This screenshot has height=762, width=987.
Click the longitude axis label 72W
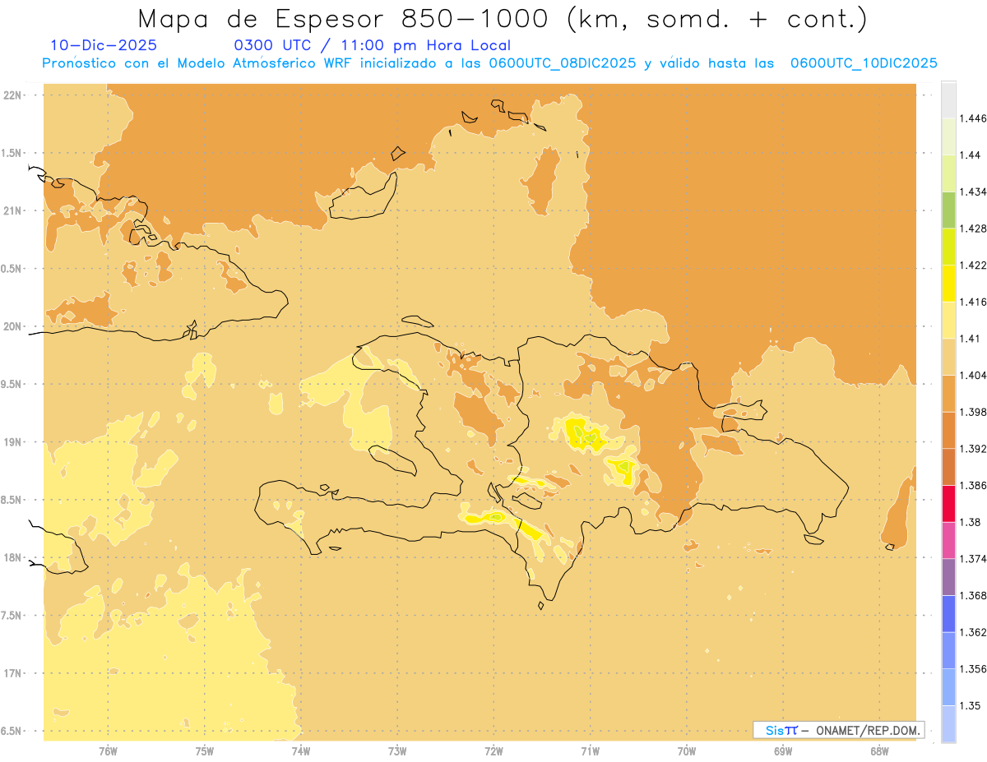point(494,750)
